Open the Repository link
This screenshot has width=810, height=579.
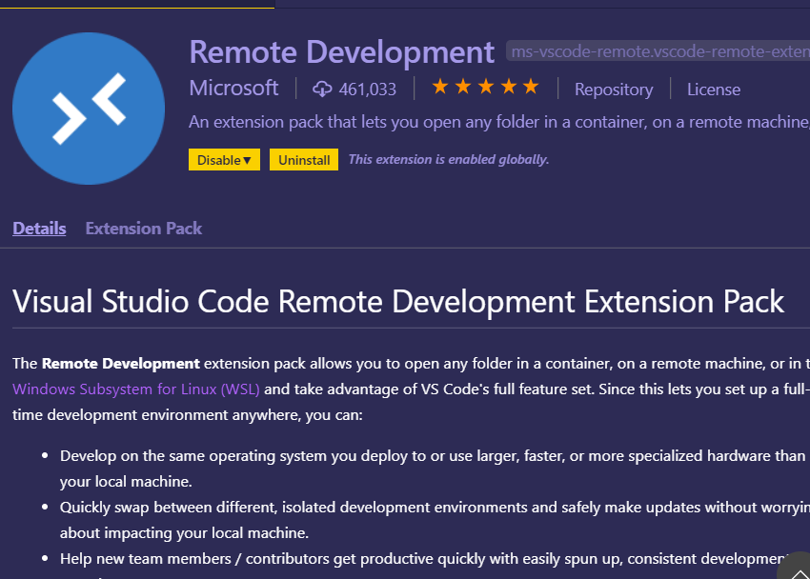613,89
